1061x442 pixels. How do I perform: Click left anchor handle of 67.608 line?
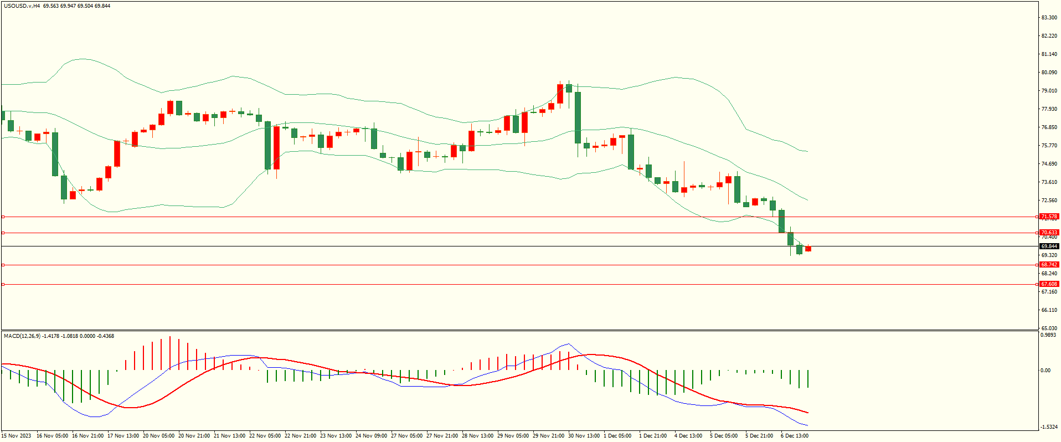click(3, 284)
